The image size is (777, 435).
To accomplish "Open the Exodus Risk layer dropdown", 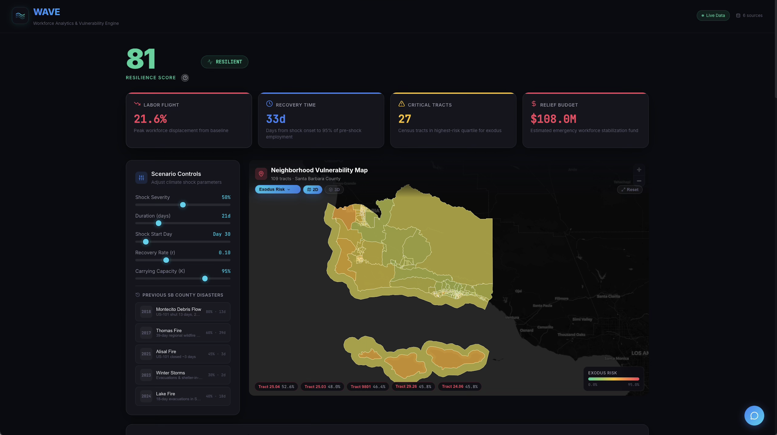I will point(277,189).
